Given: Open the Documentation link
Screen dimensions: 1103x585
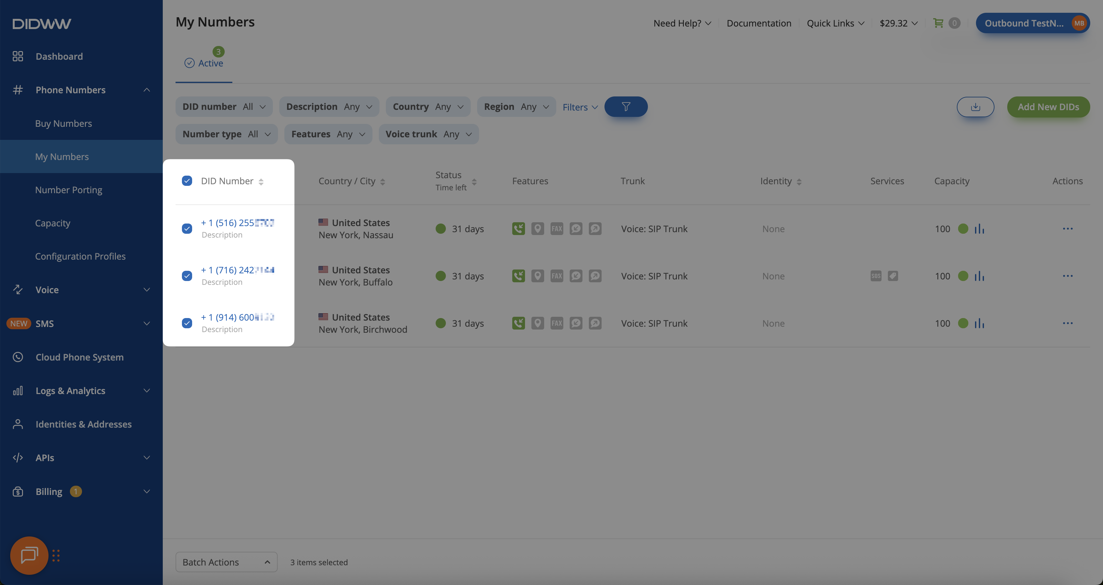Looking at the screenshot, I should 759,23.
